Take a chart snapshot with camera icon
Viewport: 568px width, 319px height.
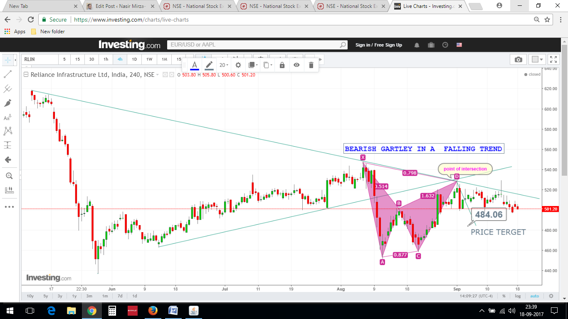click(518, 59)
